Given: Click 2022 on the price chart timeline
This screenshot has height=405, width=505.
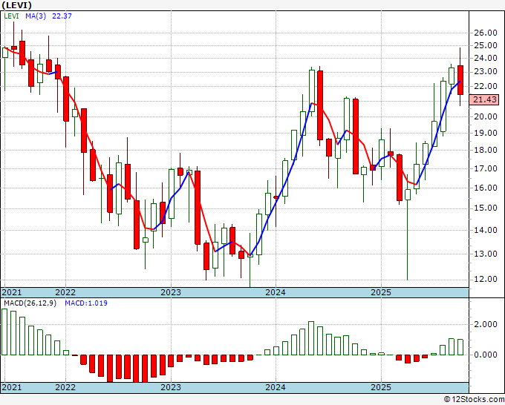Looking at the screenshot, I should point(65,292).
